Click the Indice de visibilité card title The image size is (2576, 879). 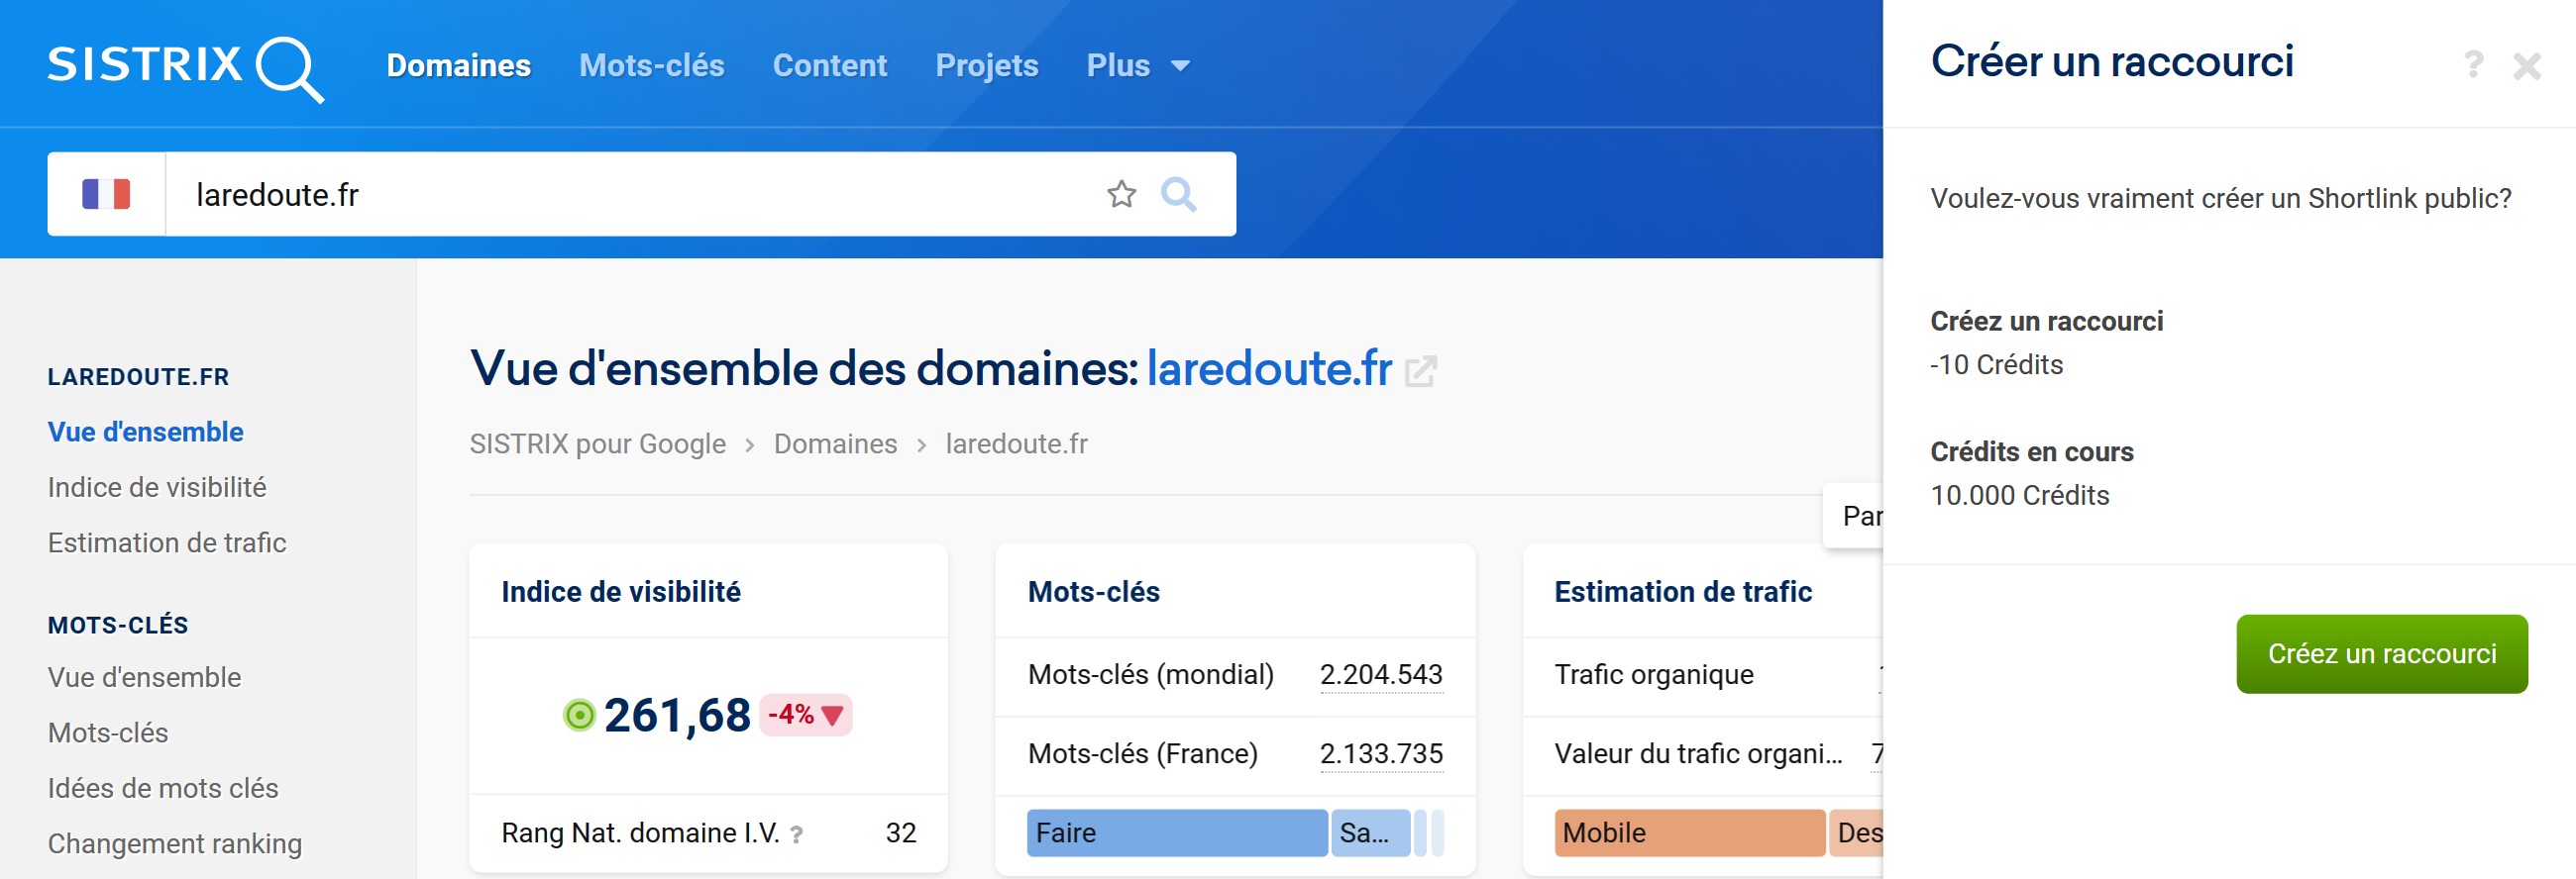point(621,591)
